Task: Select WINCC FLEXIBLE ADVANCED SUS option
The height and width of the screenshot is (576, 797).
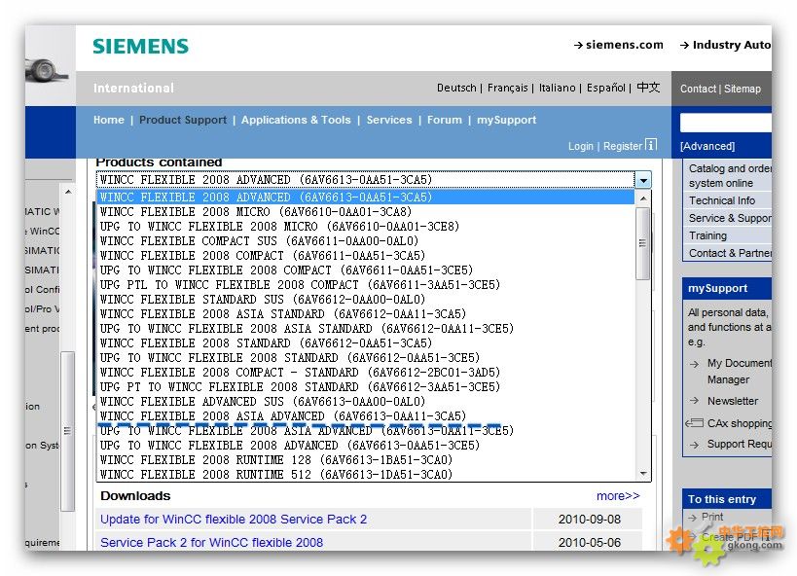Action: pos(366,402)
